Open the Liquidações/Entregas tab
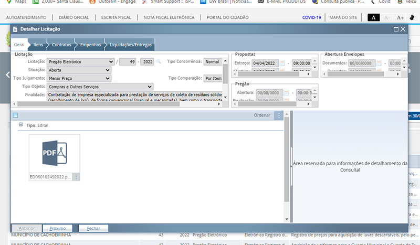This screenshot has width=420, height=245. click(x=130, y=45)
